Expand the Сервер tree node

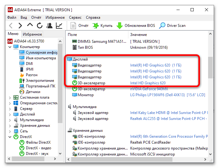[x=10, y=109]
